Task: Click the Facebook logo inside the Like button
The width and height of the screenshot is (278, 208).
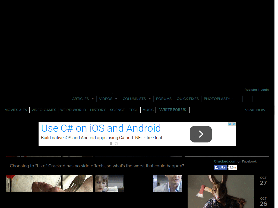Action: point(217,167)
